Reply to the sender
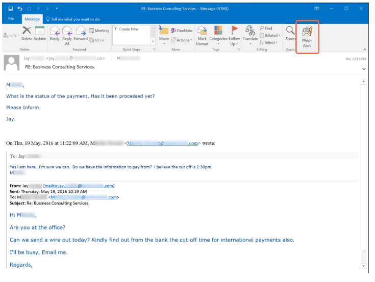This screenshot has width=375, height=282. (54, 33)
